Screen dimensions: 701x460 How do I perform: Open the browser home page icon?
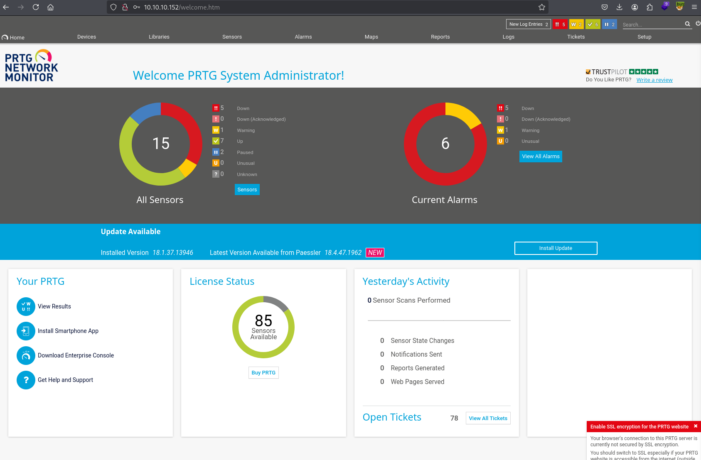[51, 7]
